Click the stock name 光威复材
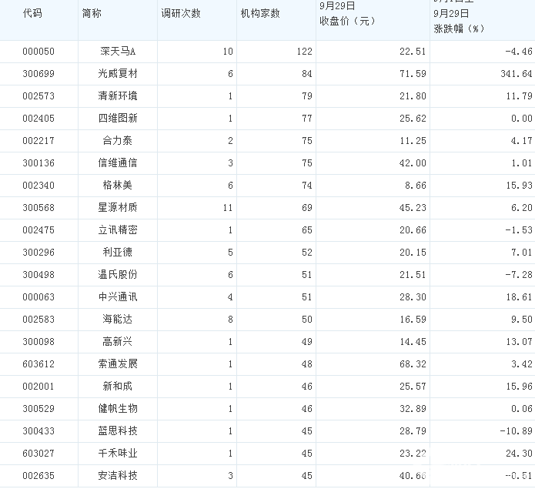The image size is (535, 489). click(119, 74)
